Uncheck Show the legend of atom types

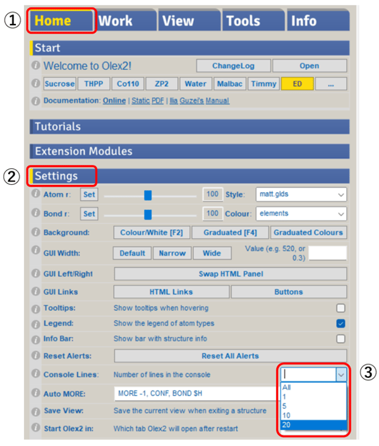coord(340,324)
